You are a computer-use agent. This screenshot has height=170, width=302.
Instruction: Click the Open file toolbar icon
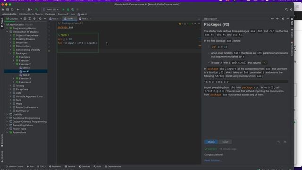click(x=3, y=9)
